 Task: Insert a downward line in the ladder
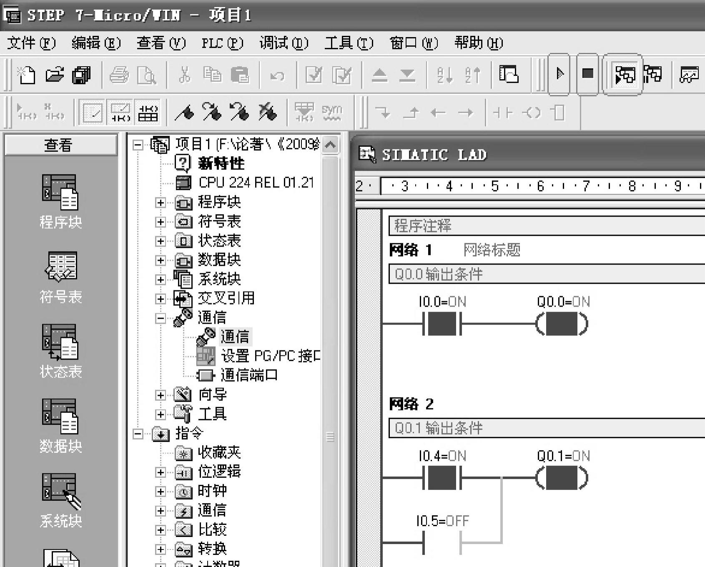pyautogui.click(x=382, y=112)
